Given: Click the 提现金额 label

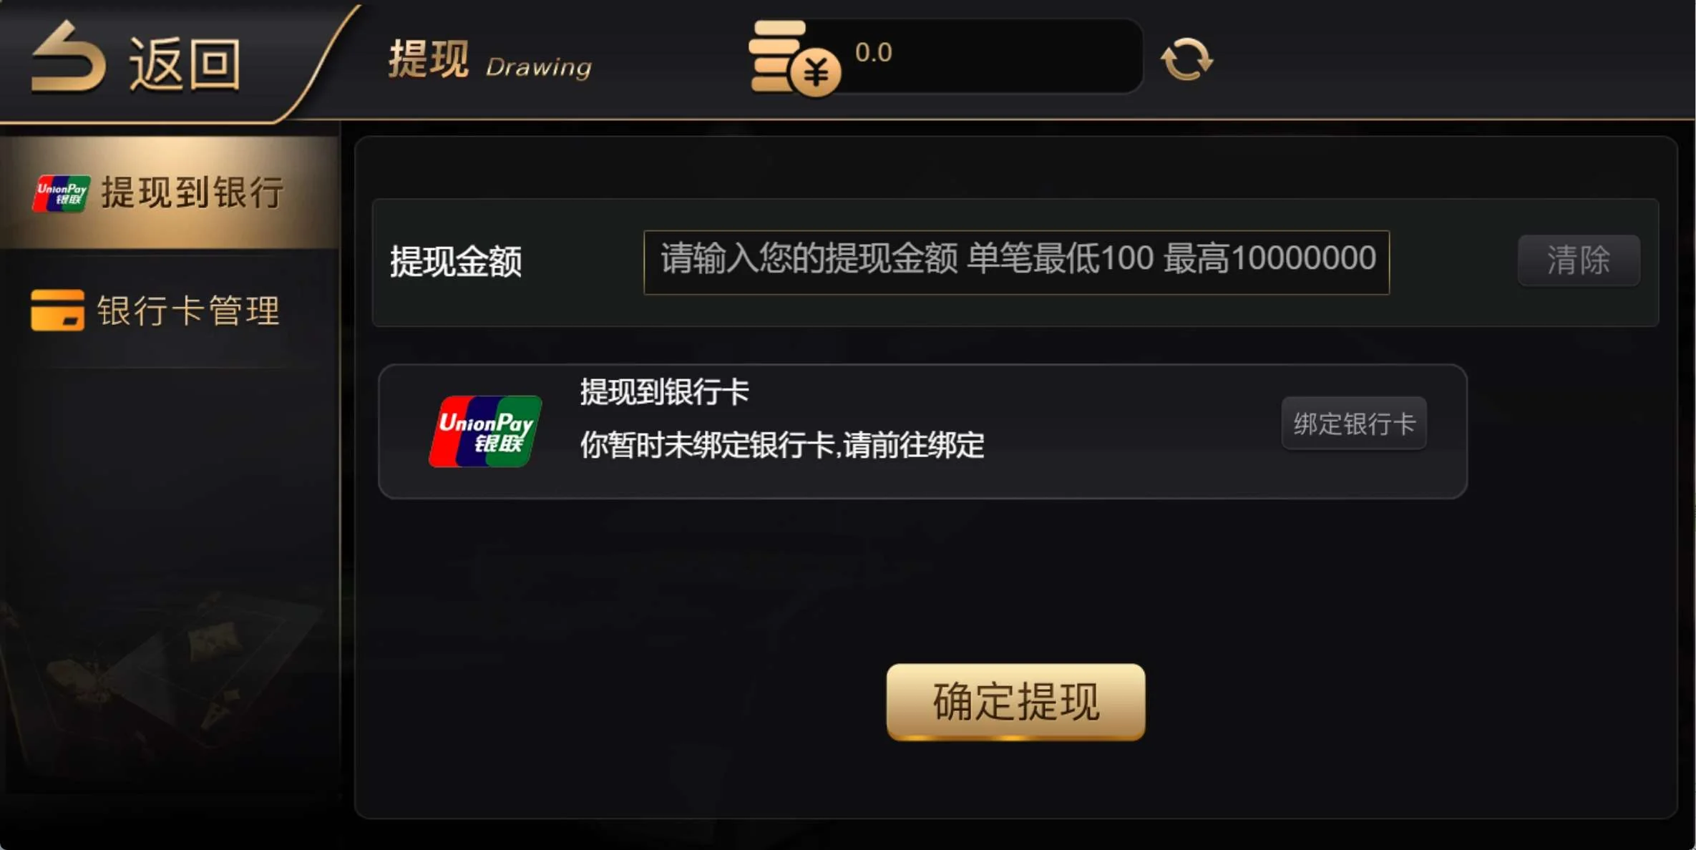Looking at the screenshot, I should pyautogui.click(x=456, y=261).
